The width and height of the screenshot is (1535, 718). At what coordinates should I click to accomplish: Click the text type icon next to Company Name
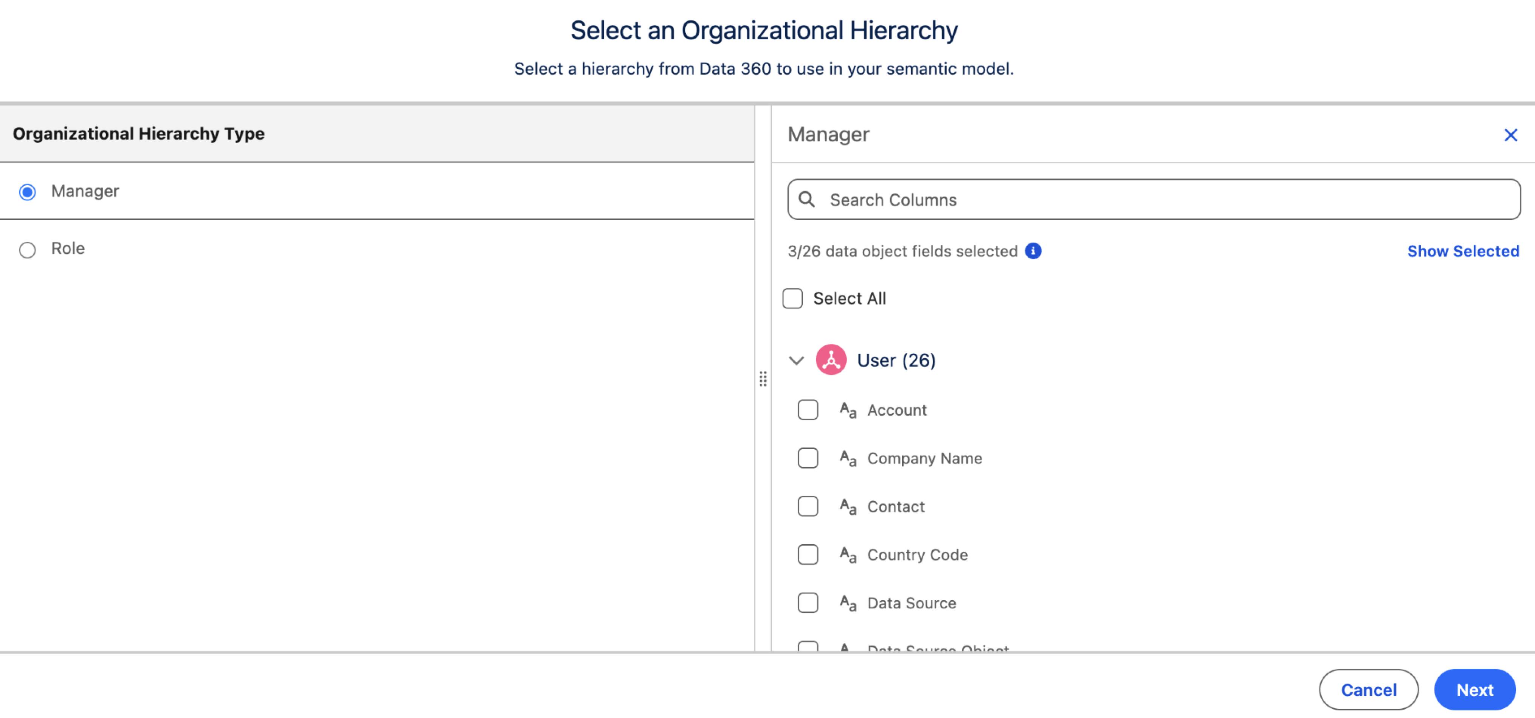[847, 458]
